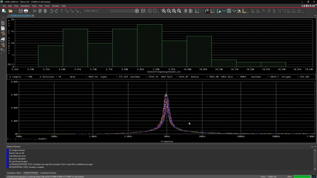The width and height of the screenshot is (317, 178).
Task: Open a file with the folder icon
Action: point(10,11)
